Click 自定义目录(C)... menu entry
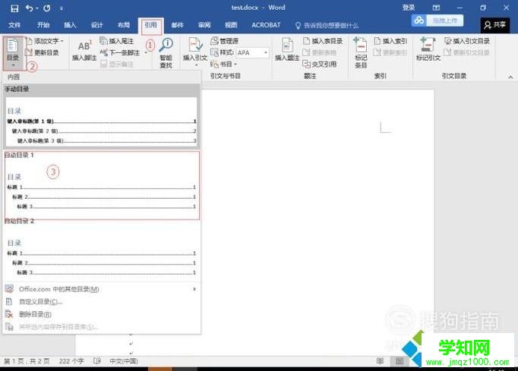The height and width of the screenshot is (371, 518). tap(101, 302)
